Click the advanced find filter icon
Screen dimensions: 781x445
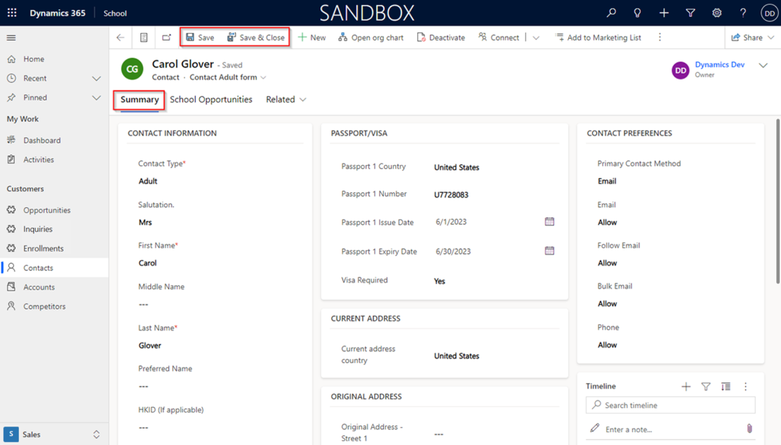coord(690,13)
